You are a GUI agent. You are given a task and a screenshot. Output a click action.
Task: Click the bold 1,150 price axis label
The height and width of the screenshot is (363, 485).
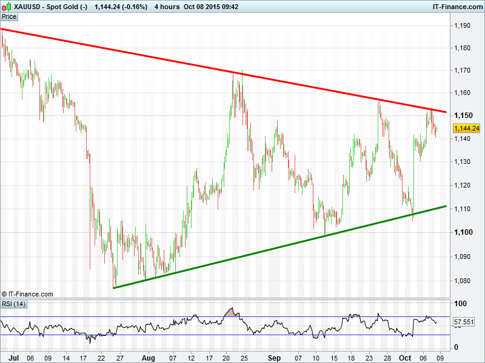pos(463,116)
